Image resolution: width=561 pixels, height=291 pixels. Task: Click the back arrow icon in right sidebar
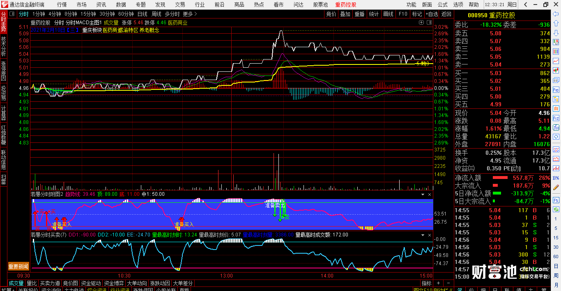[x=556, y=14]
